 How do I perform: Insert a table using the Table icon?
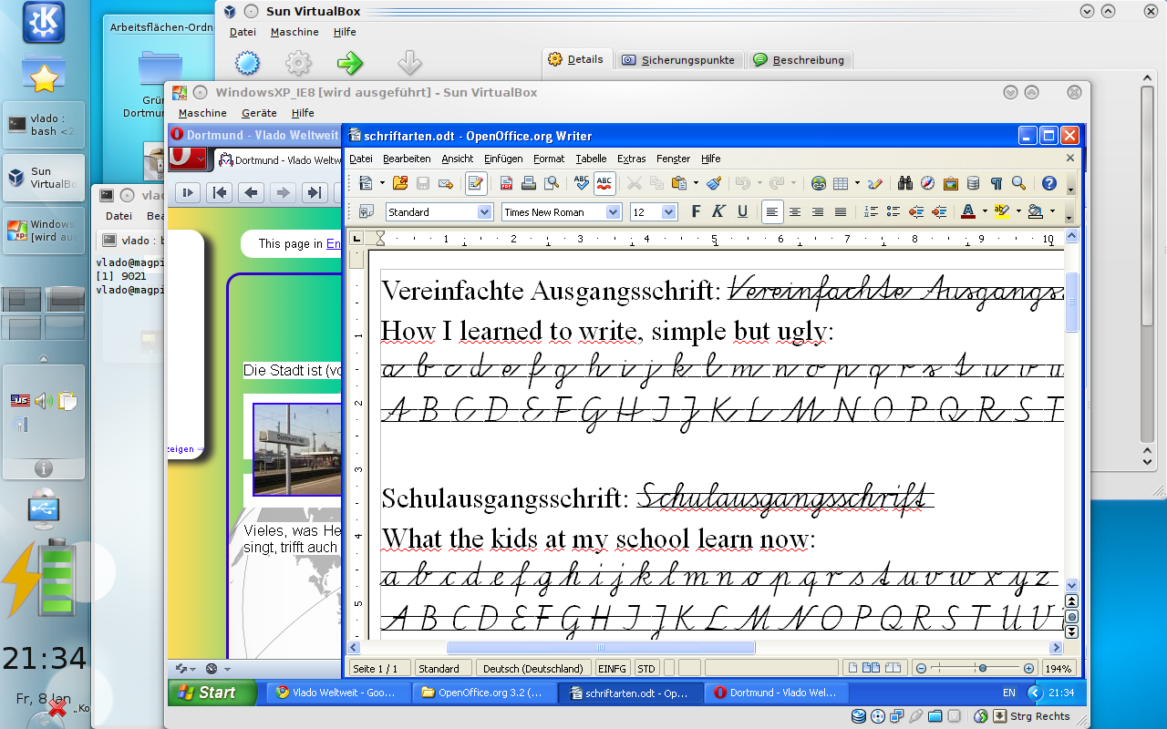click(x=841, y=183)
